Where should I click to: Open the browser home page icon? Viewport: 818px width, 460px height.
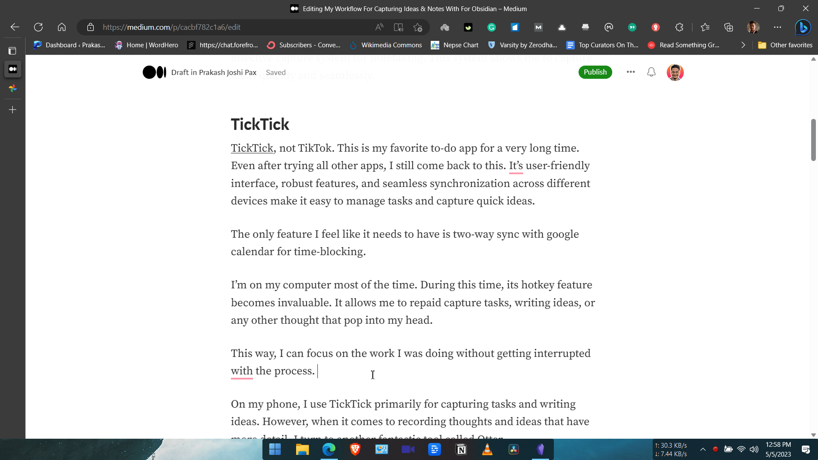click(x=62, y=27)
